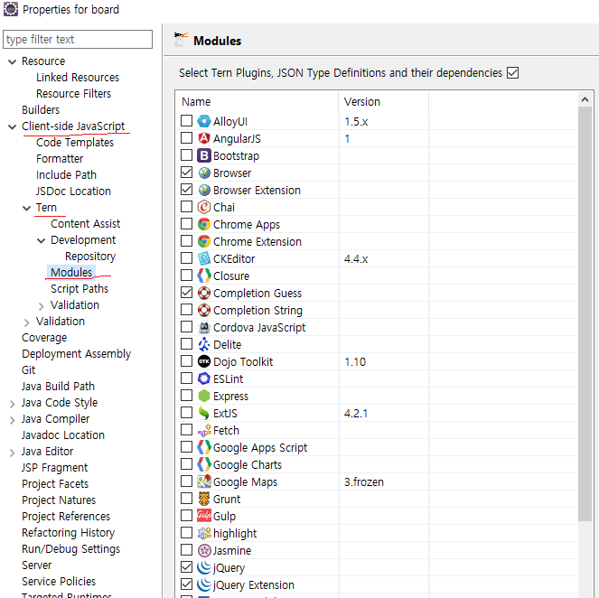Image resolution: width=599 pixels, height=598 pixels.
Task: Click the Google Charts icon
Action: 204,464
